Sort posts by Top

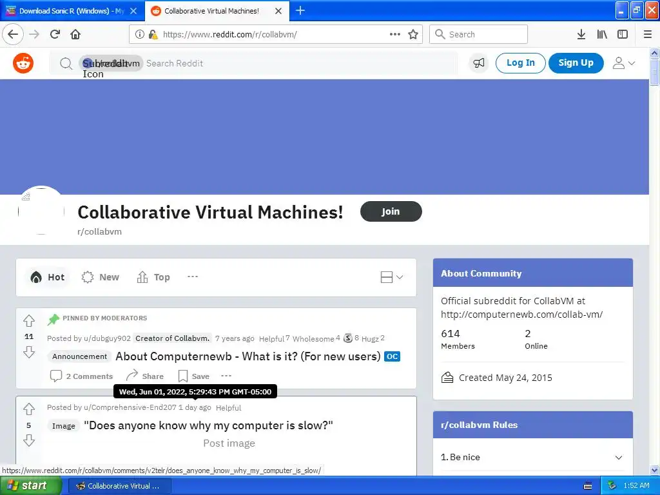point(153,277)
